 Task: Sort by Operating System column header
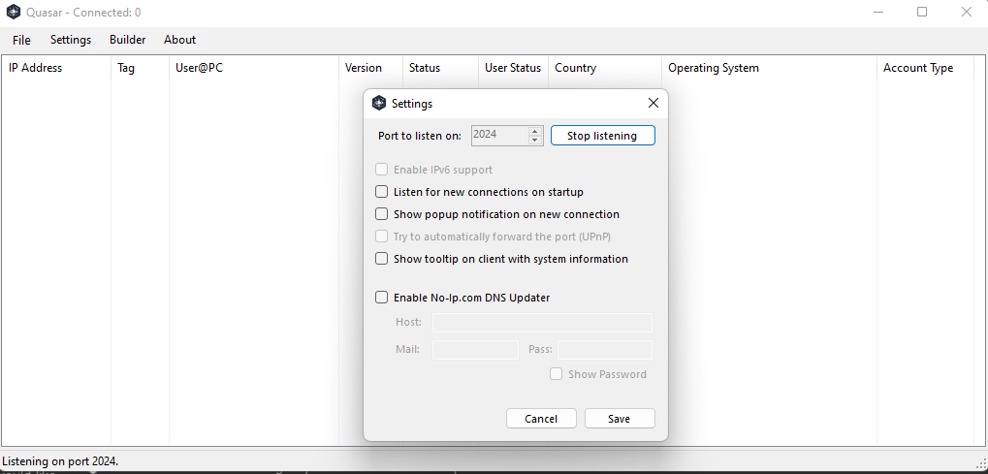point(769,68)
